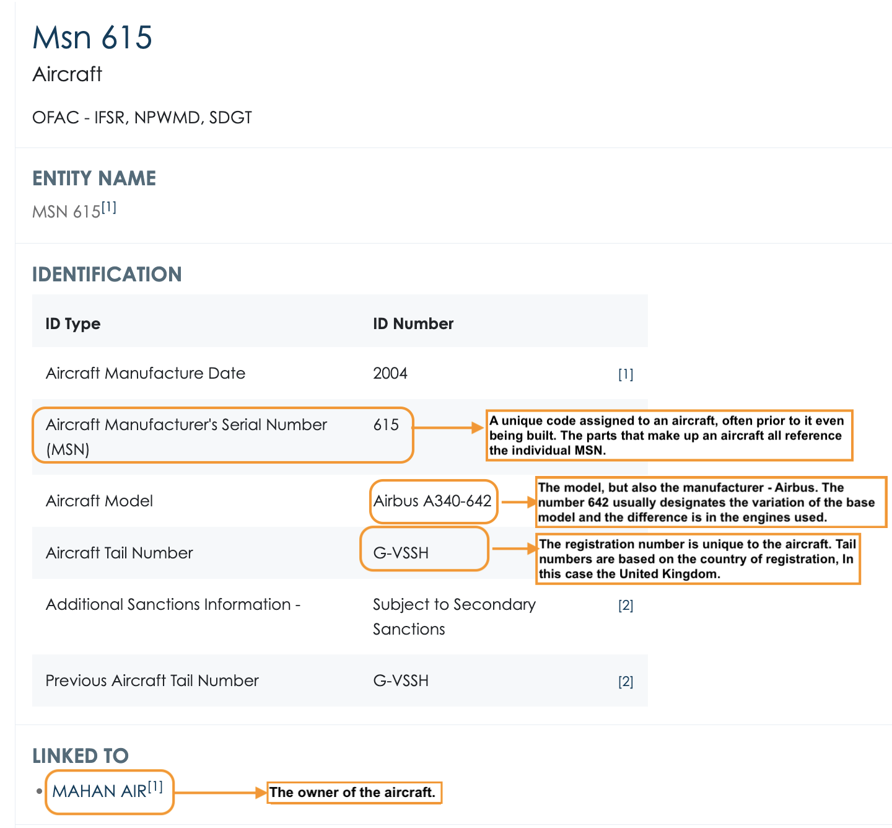Open footnote [1] beside MSN 615 entity name
The image size is (892, 828).
tap(109, 207)
